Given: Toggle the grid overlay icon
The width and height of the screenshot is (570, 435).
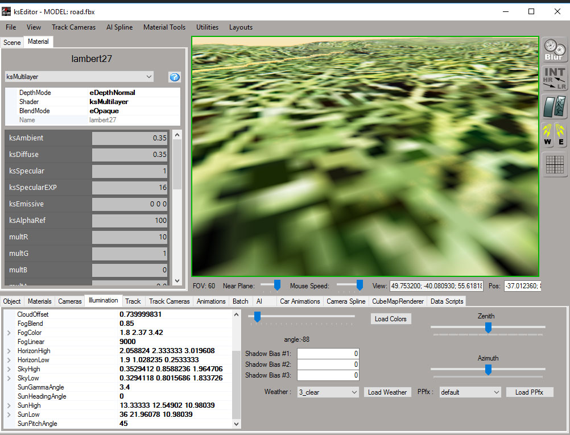Looking at the screenshot, I should 554,164.
